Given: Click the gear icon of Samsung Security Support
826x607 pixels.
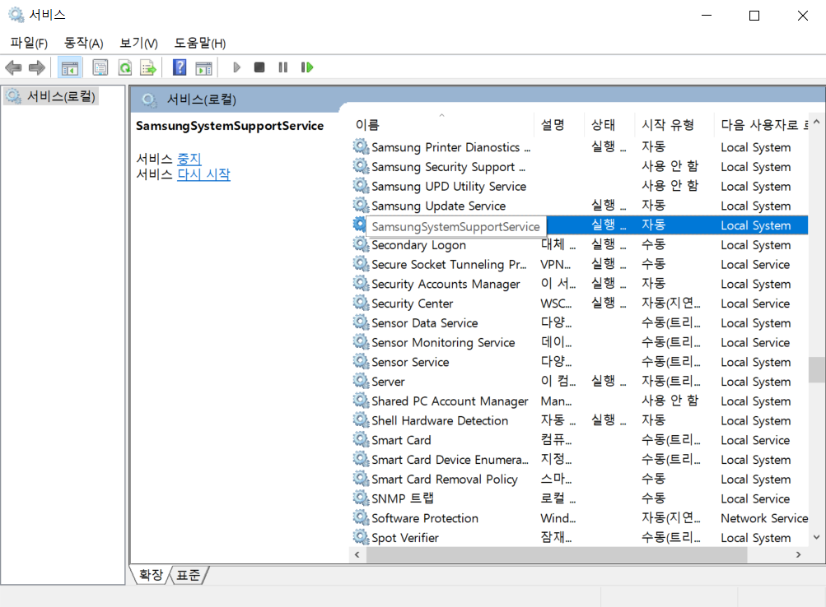Looking at the screenshot, I should (361, 166).
